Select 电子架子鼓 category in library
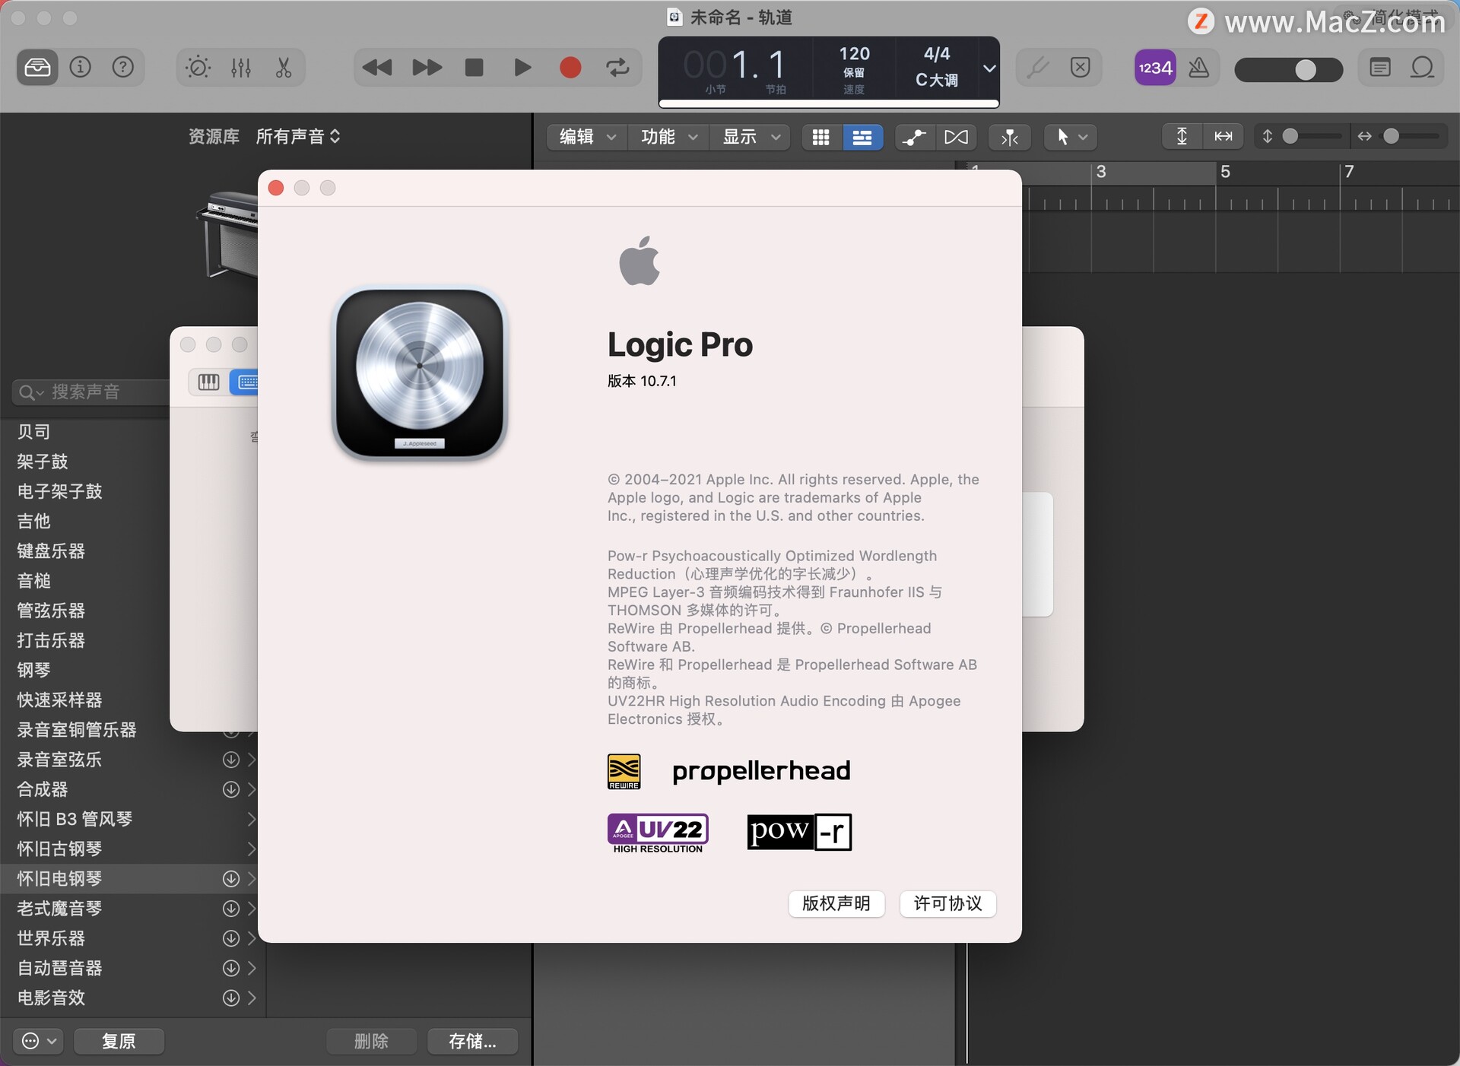 [59, 491]
